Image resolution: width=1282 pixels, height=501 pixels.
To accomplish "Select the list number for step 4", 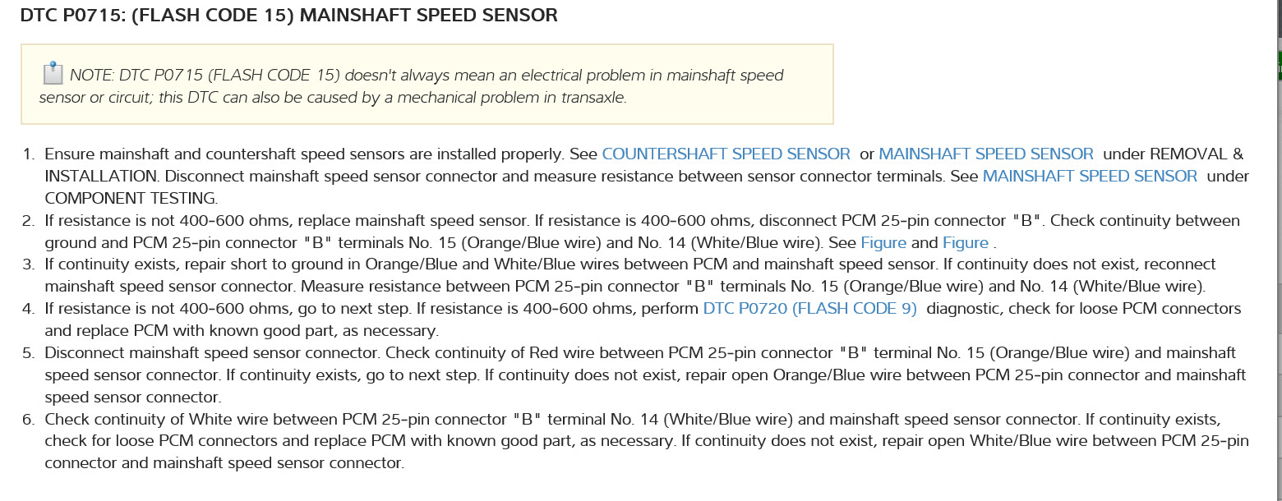I will tap(28, 309).
